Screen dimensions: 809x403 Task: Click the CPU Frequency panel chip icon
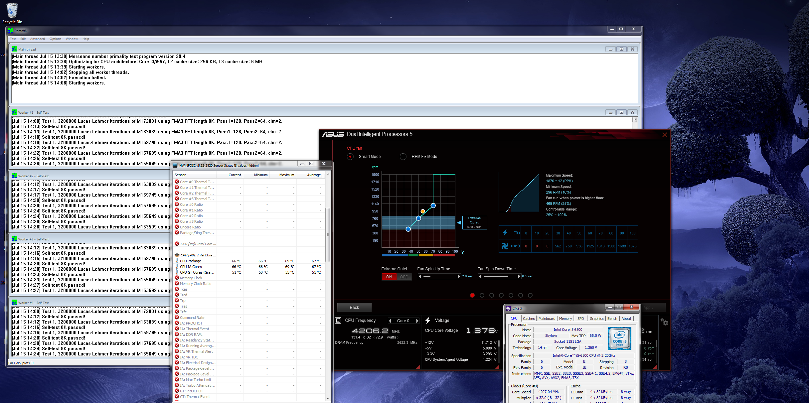(x=338, y=320)
